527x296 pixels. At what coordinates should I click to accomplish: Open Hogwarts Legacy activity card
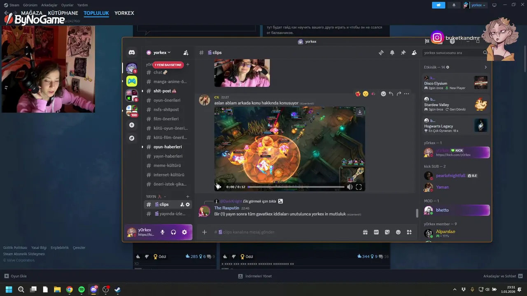[456, 125]
